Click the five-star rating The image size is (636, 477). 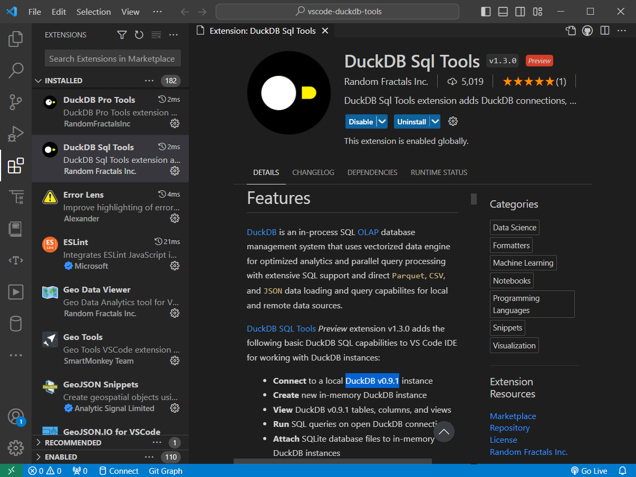528,81
